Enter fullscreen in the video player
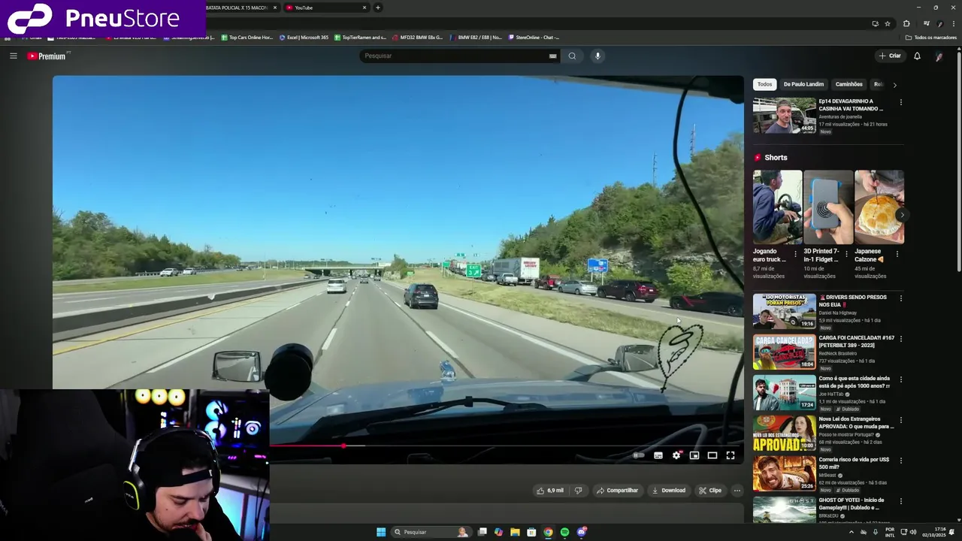Image resolution: width=962 pixels, height=541 pixels. (731, 455)
